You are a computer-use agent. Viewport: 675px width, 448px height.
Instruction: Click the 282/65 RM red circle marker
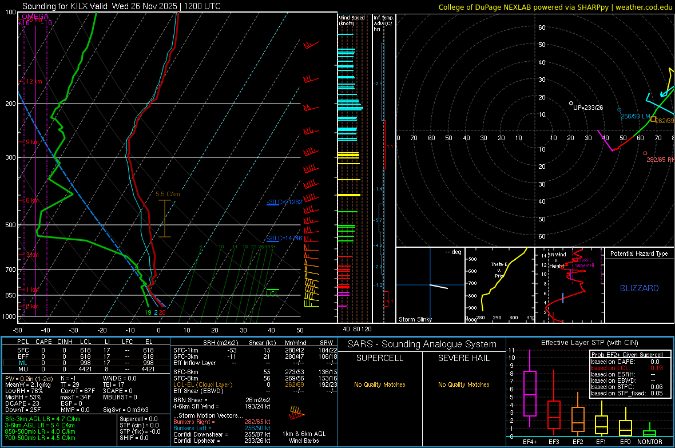coord(645,153)
